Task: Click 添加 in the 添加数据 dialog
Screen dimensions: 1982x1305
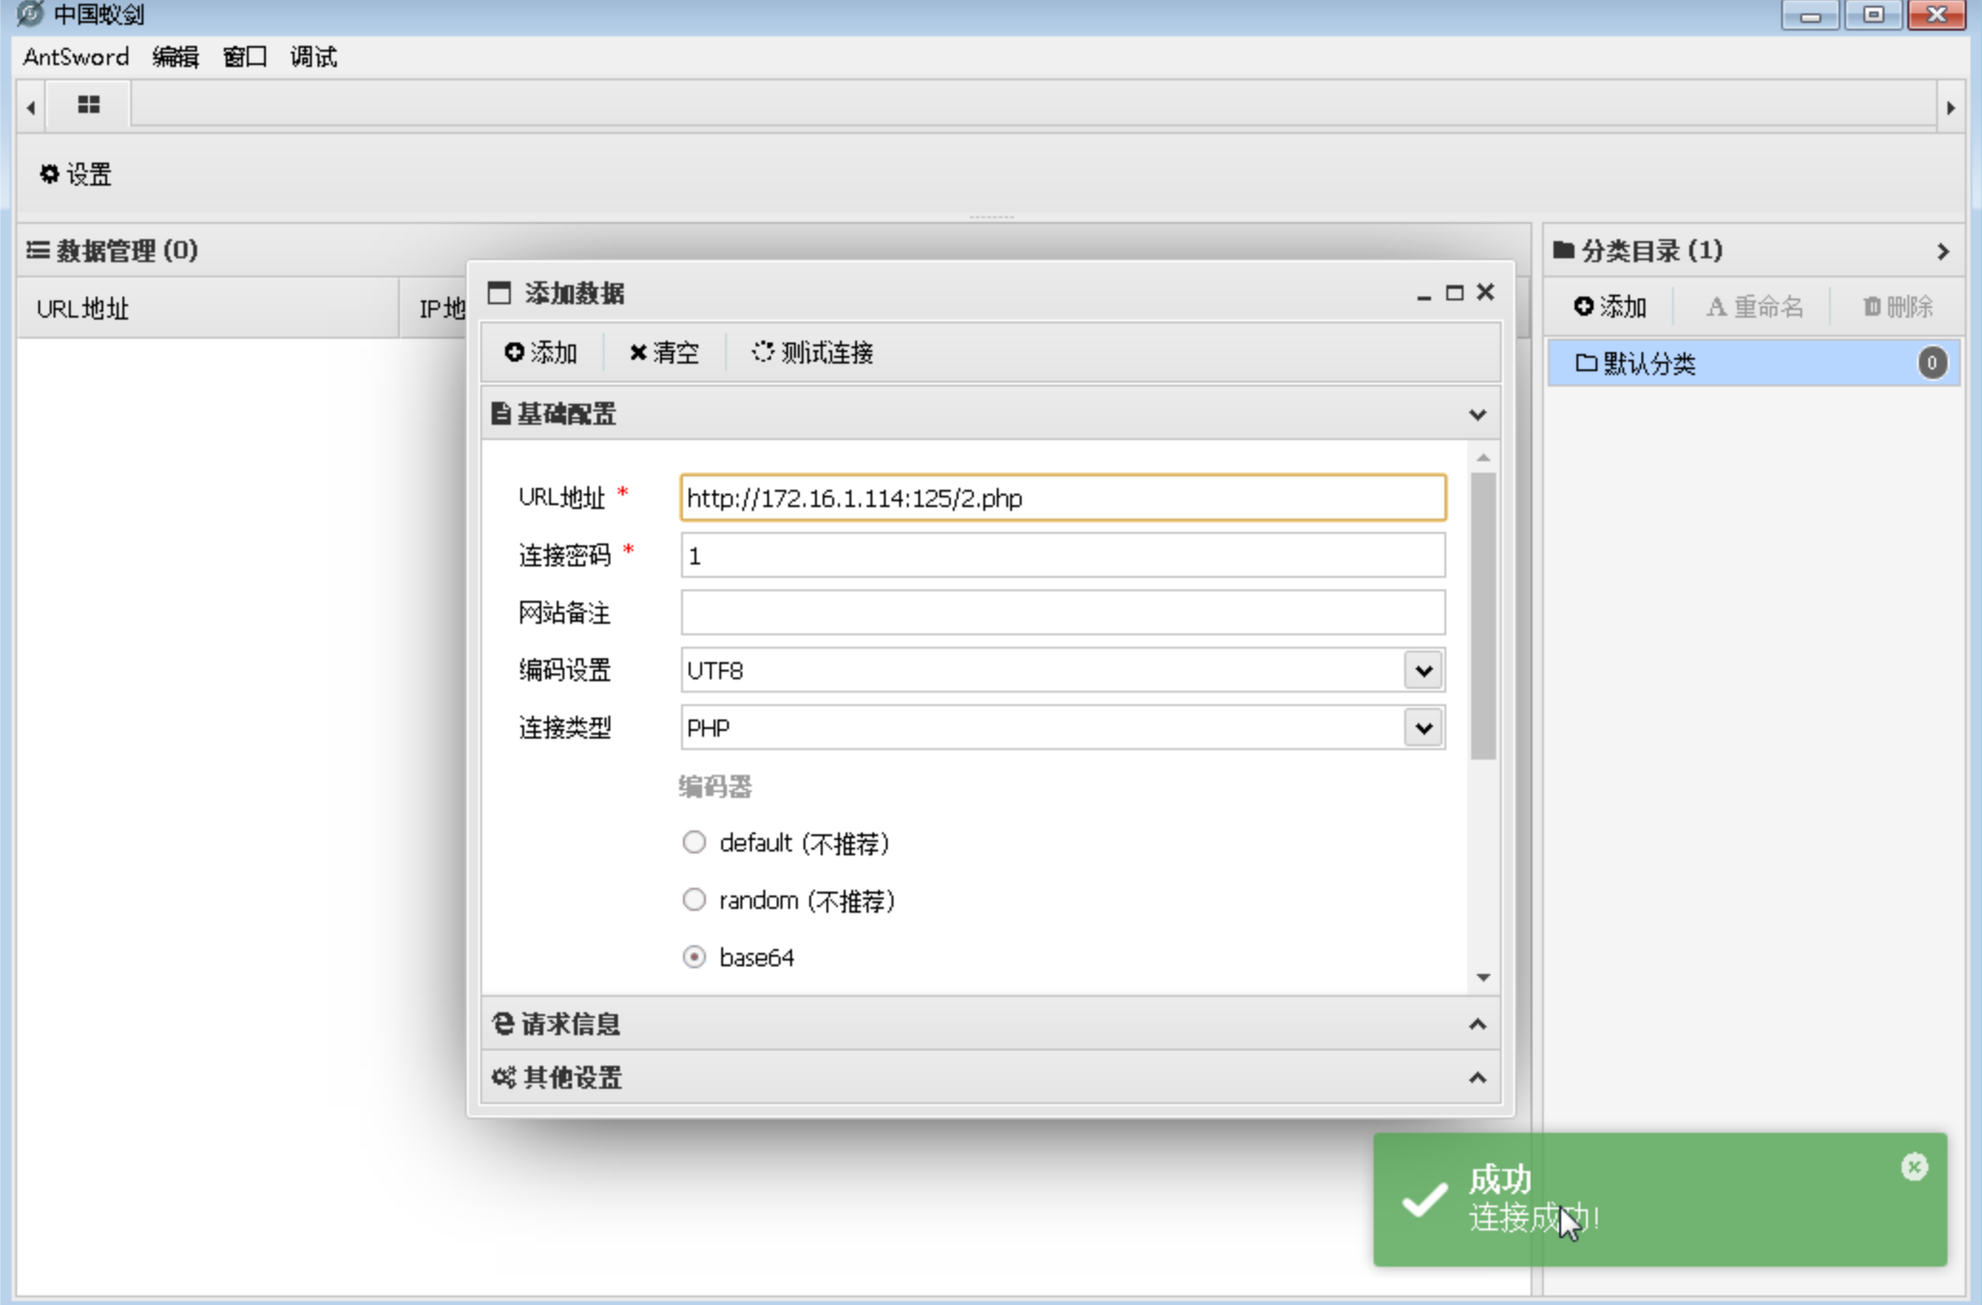Action: 541,352
